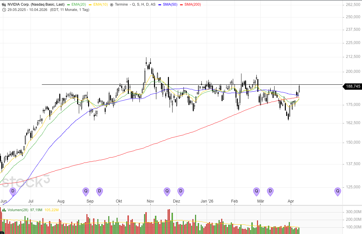Click the clock icon before the date range

pos(4,10)
